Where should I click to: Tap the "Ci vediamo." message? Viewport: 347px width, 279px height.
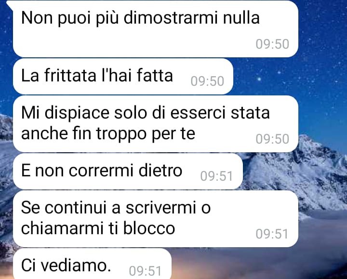click(92, 264)
